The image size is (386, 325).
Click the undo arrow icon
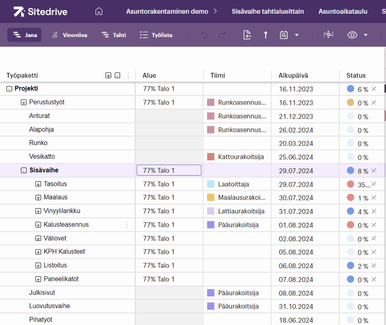click(204, 35)
